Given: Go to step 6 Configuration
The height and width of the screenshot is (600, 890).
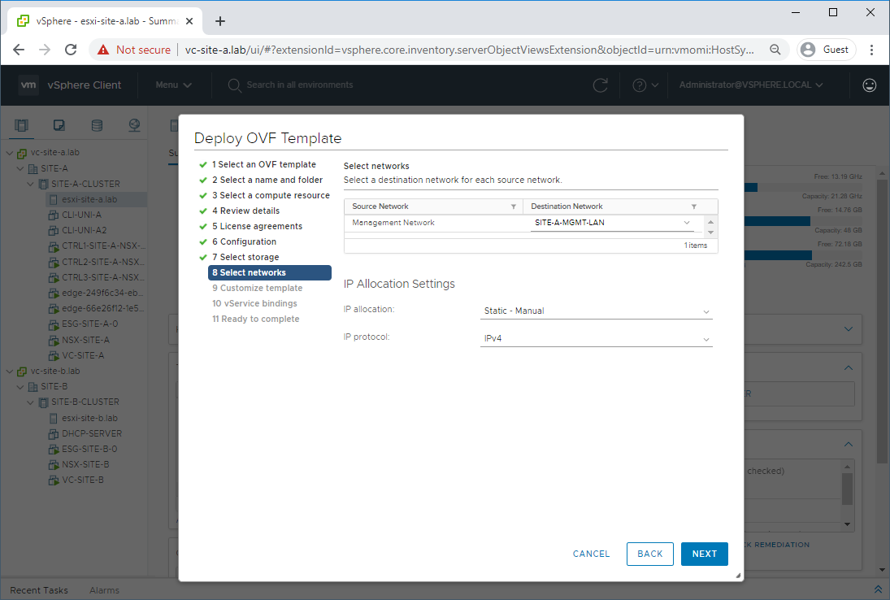Looking at the screenshot, I should [x=244, y=241].
